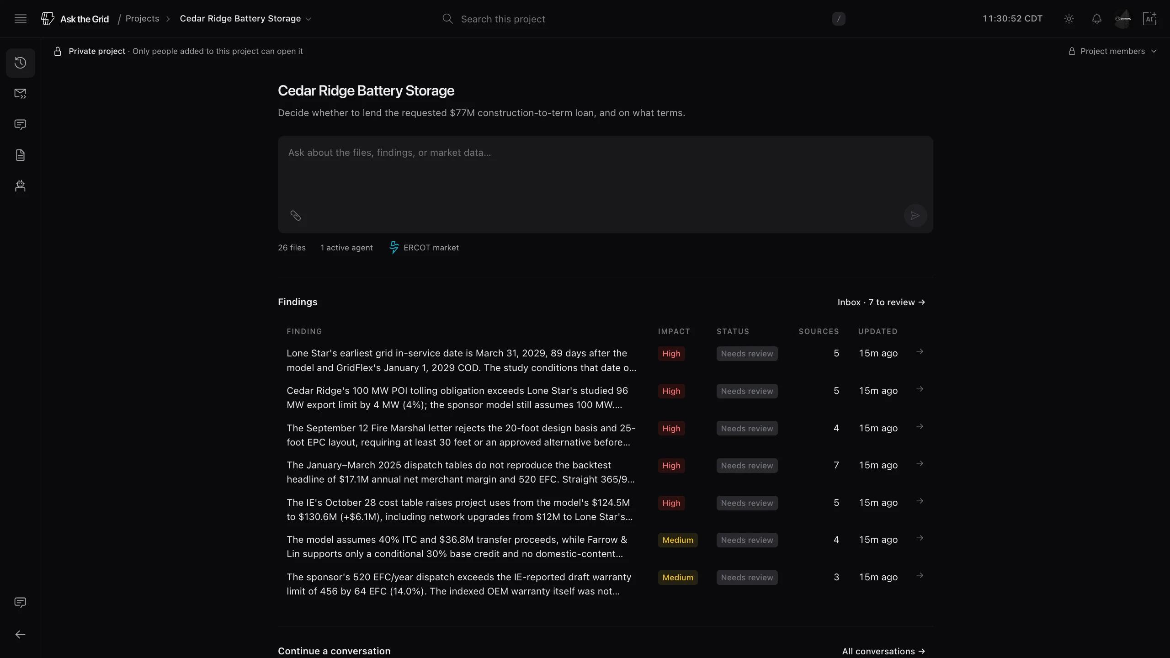The width and height of the screenshot is (1170, 658).
Task: Click the search magnifier icon
Action: [x=447, y=19]
